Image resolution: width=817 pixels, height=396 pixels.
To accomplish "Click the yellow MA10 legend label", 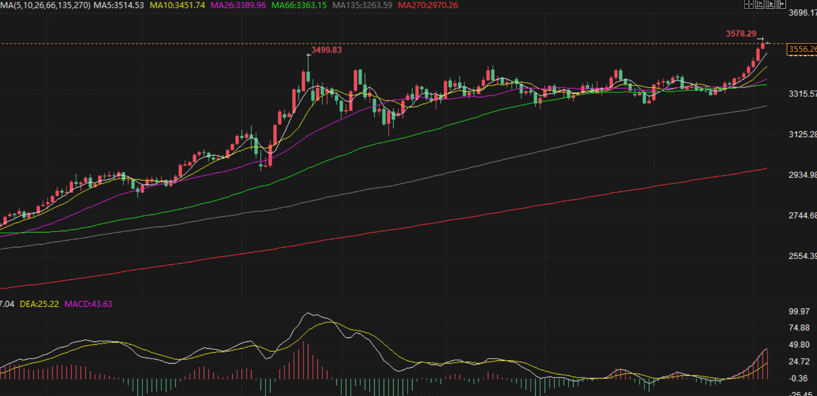I will 177,5.
